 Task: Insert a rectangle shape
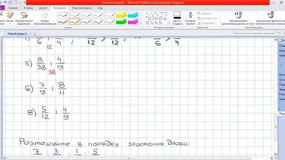(x=152, y=18)
